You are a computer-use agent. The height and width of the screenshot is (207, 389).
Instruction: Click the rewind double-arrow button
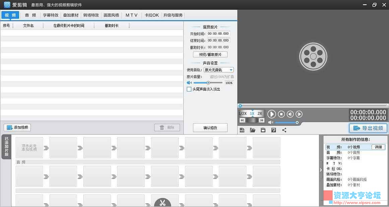coord(242,120)
